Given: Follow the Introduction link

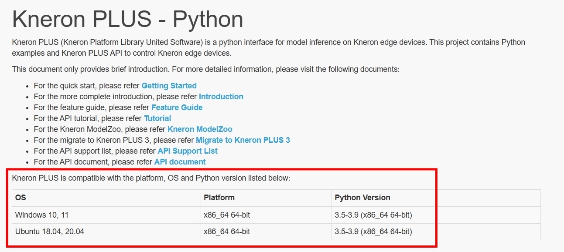Looking at the screenshot, I should pos(221,97).
